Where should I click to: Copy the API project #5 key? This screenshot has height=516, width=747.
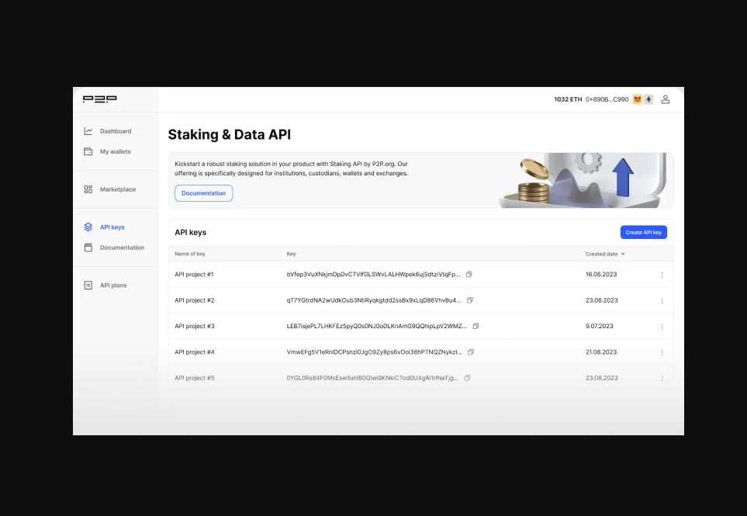click(x=467, y=378)
